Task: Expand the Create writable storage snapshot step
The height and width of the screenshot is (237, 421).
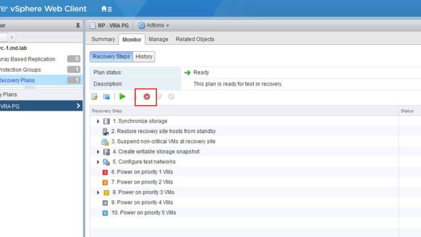Action: click(98, 152)
